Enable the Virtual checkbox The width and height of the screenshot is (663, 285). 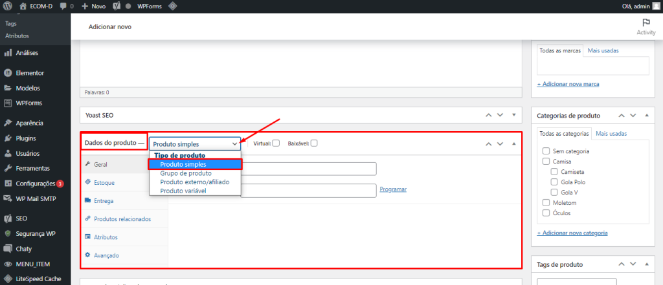[276, 143]
